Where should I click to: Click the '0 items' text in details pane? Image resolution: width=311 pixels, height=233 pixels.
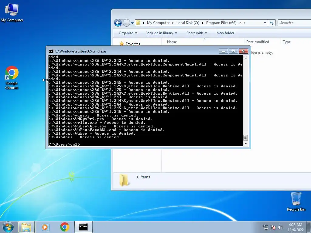click(143, 177)
